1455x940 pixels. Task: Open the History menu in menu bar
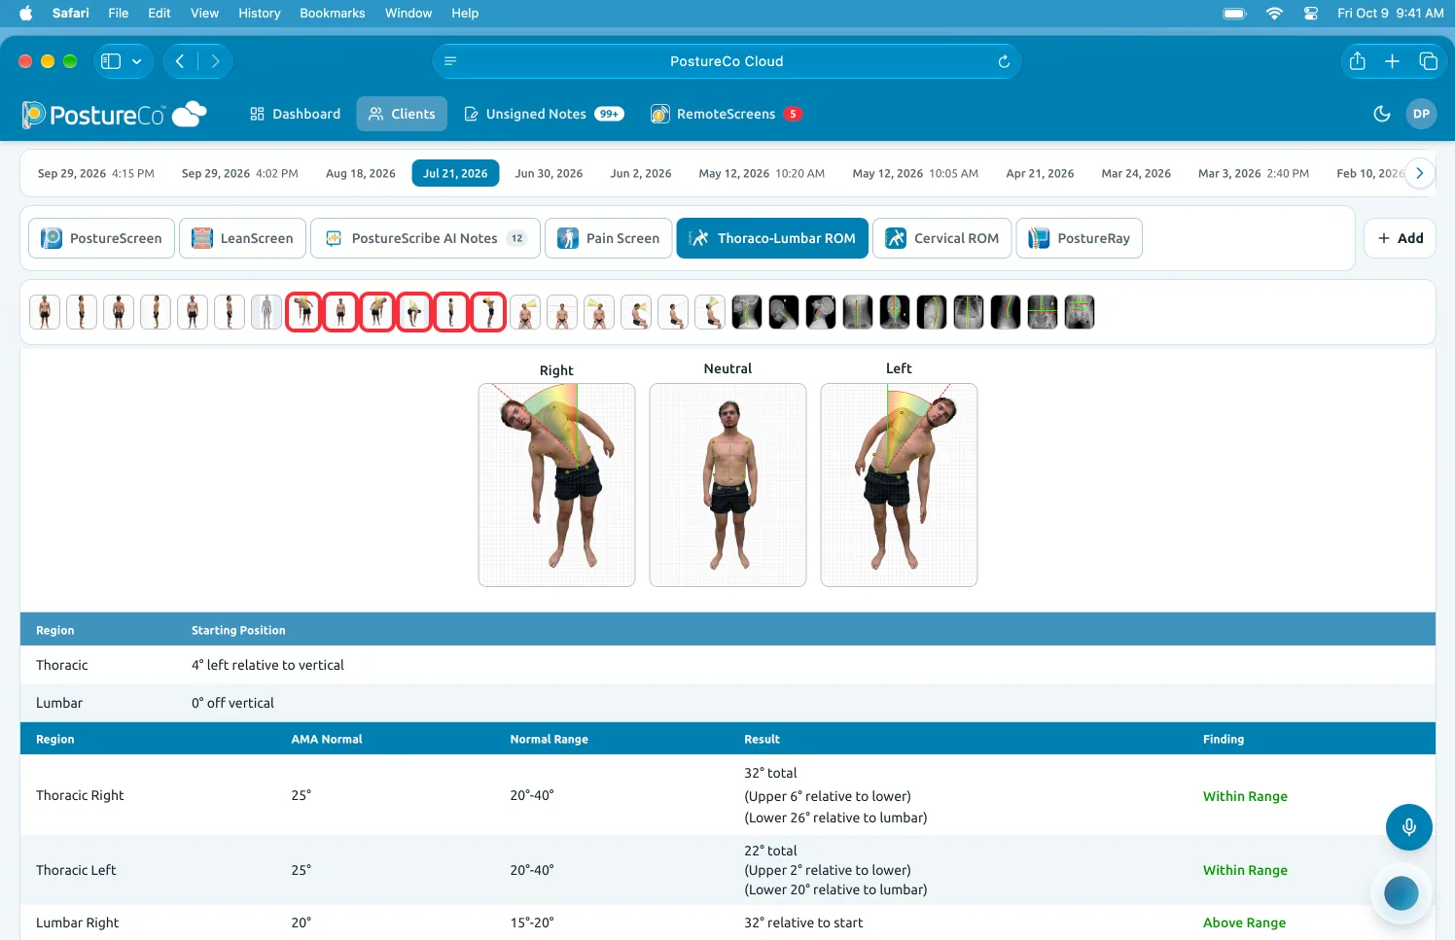pos(259,14)
